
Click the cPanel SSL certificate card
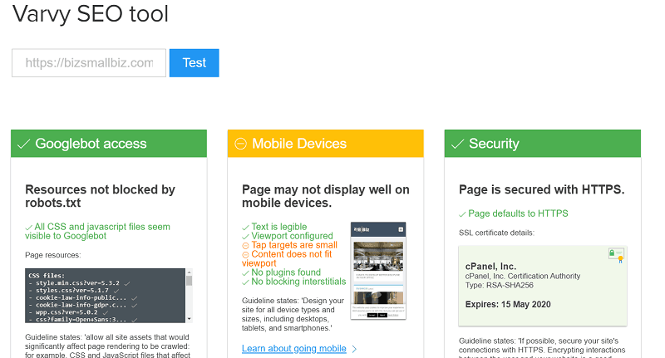click(x=542, y=285)
